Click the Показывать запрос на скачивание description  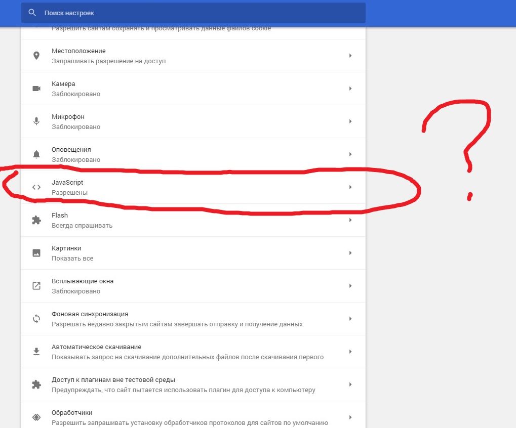(x=187, y=357)
